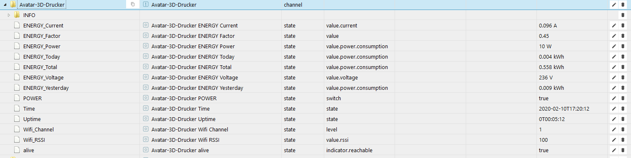
Task: Expand the INFO folder
Action: click(9, 15)
